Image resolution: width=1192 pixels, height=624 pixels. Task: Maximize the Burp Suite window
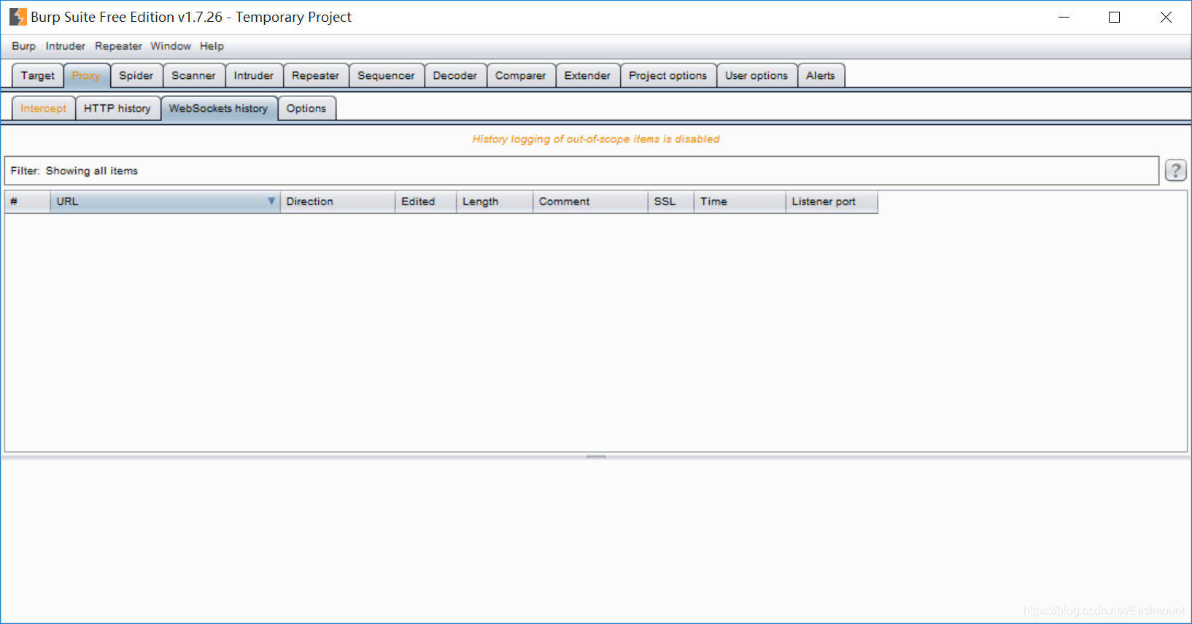click(1114, 17)
